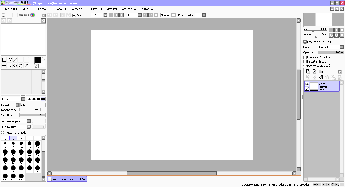Open the Lienzo menu
This screenshot has height=187, width=346.
[44, 9]
